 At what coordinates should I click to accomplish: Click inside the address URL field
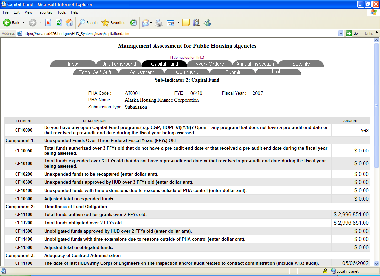pyautogui.click(x=178, y=33)
